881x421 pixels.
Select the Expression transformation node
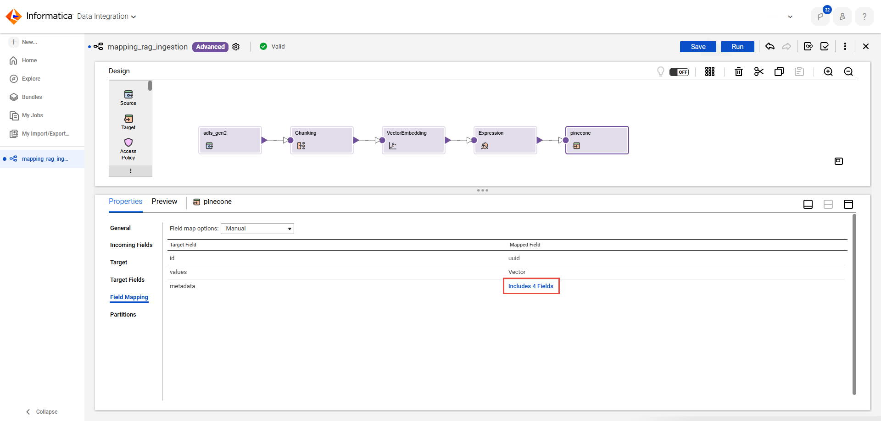point(505,140)
